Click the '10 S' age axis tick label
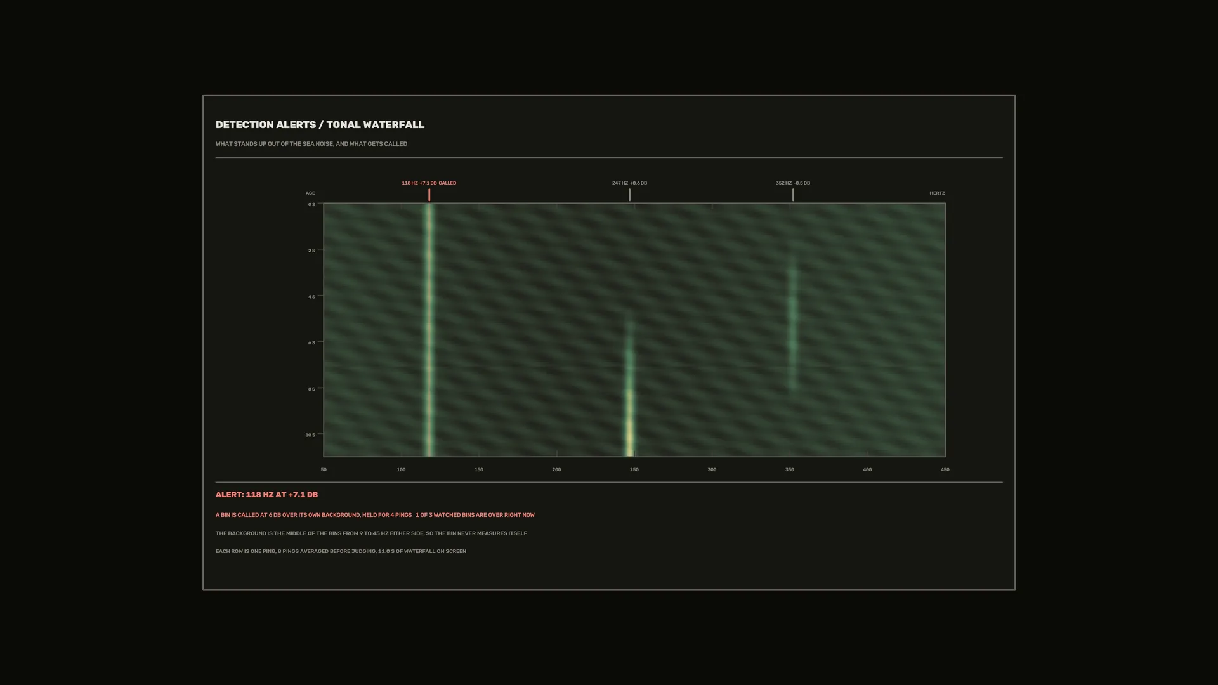Image resolution: width=1218 pixels, height=685 pixels. pos(310,435)
